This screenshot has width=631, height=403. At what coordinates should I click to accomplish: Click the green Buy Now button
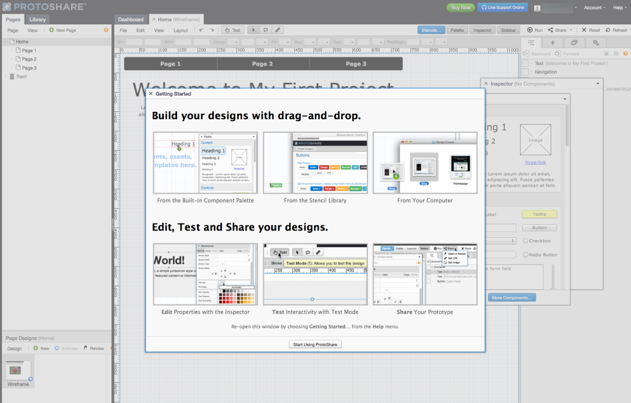(x=460, y=7)
